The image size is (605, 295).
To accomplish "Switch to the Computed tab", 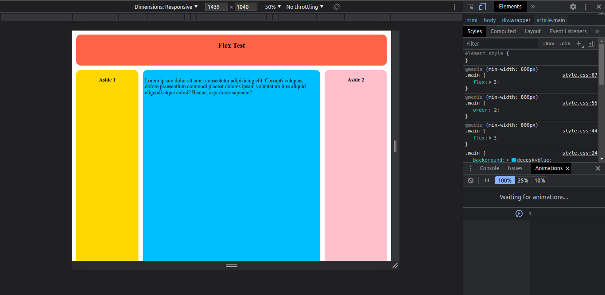I will pyautogui.click(x=503, y=31).
